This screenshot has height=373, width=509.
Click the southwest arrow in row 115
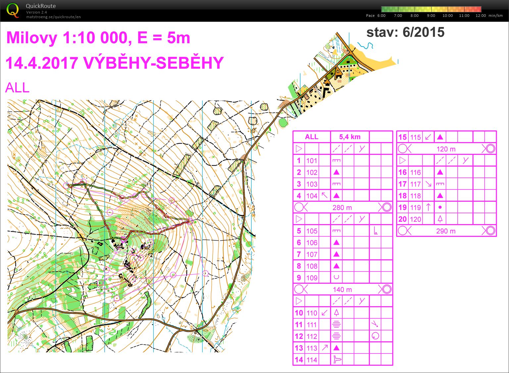[x=428, y=137]
